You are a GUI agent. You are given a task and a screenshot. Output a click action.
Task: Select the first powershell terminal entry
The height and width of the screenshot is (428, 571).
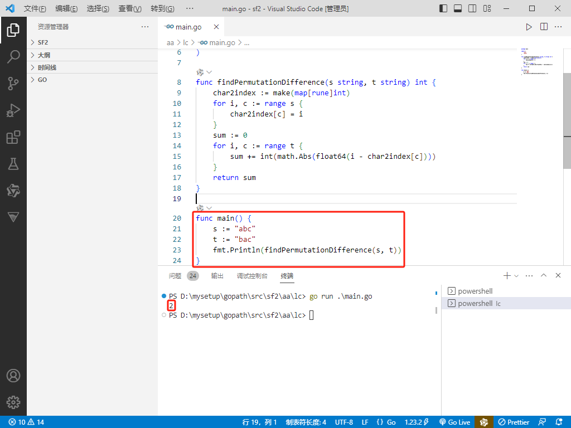pos(506,291)
